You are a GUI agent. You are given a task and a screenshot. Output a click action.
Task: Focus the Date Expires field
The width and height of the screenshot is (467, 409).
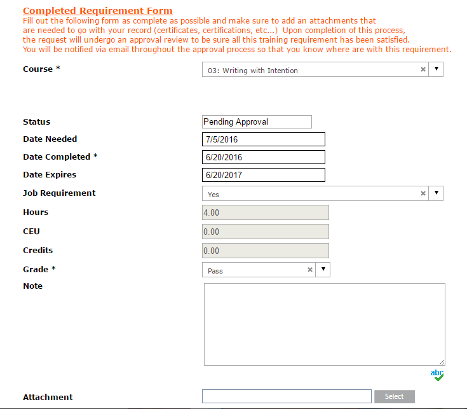tap(264, 175)
